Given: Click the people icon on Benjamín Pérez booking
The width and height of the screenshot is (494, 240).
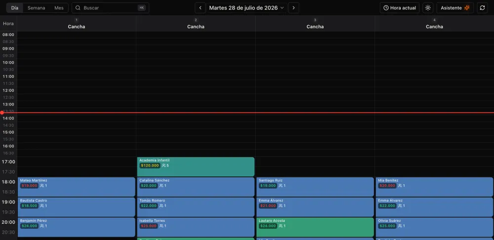Looking at the screenshot, I should point(42,226).
